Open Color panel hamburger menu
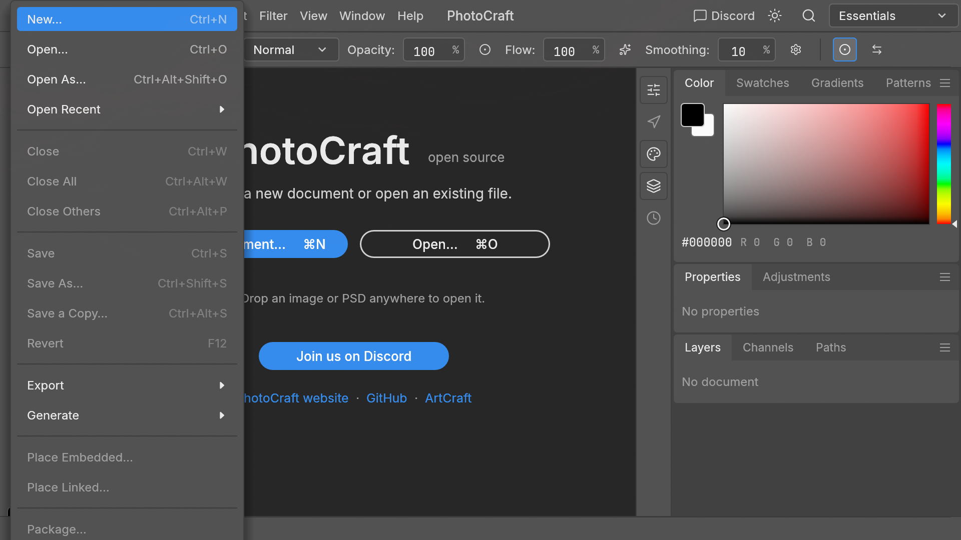Screen dimensions: 961x540 945,83
